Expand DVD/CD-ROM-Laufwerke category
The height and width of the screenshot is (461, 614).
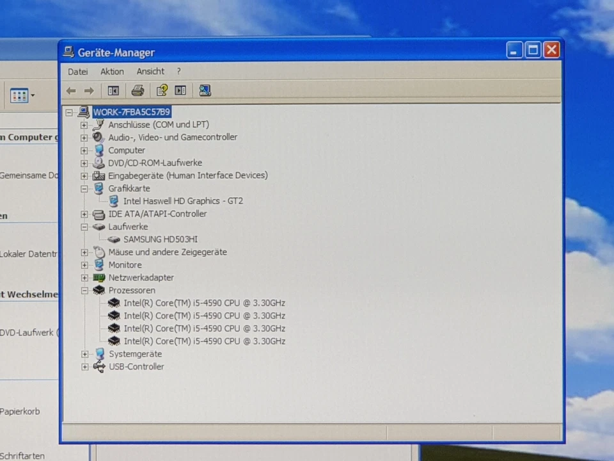[x=84, y=163]
